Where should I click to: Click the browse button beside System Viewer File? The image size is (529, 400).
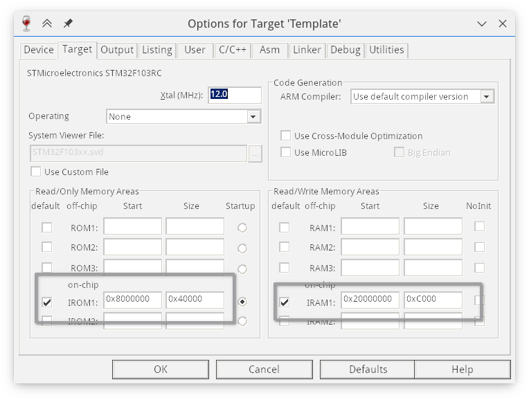click(x=255, y=153)
